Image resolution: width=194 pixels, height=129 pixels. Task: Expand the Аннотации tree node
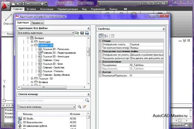(32, 42)
